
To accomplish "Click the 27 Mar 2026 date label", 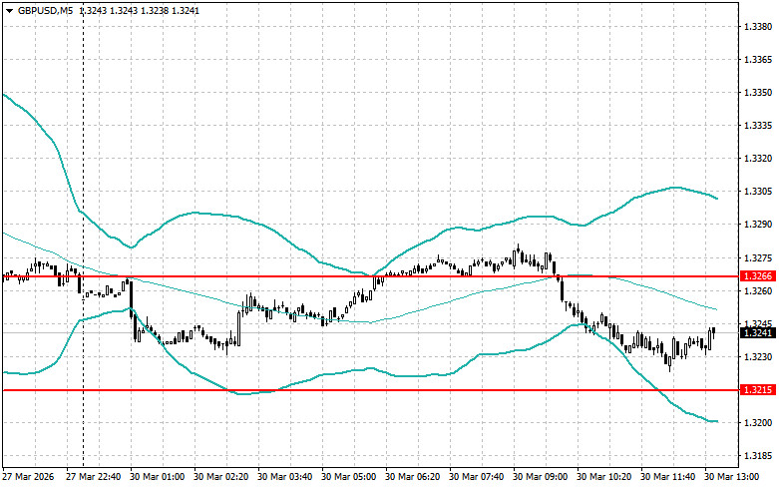I will point(28,477).
